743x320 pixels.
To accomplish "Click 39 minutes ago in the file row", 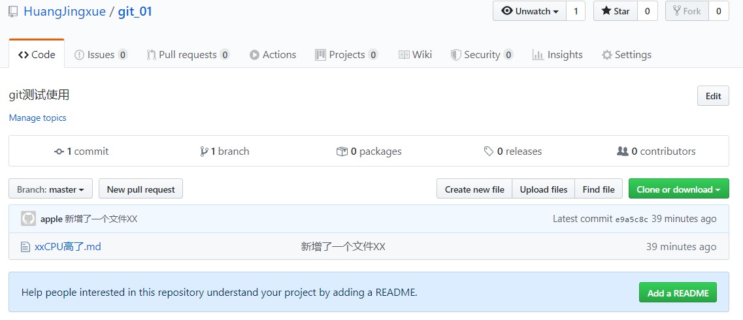I will [x=682, y=247].
